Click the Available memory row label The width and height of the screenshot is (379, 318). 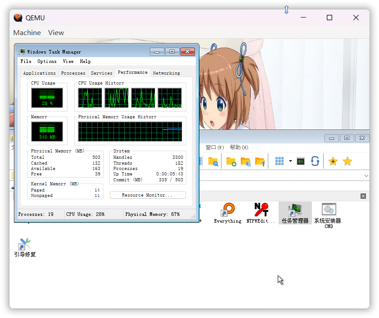43,169
